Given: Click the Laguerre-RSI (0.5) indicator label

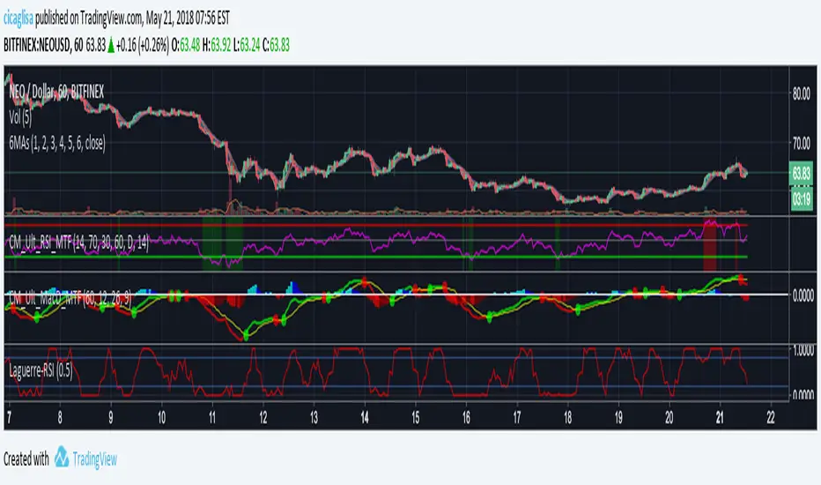Looking at the screenshot, I should (41, 370).
